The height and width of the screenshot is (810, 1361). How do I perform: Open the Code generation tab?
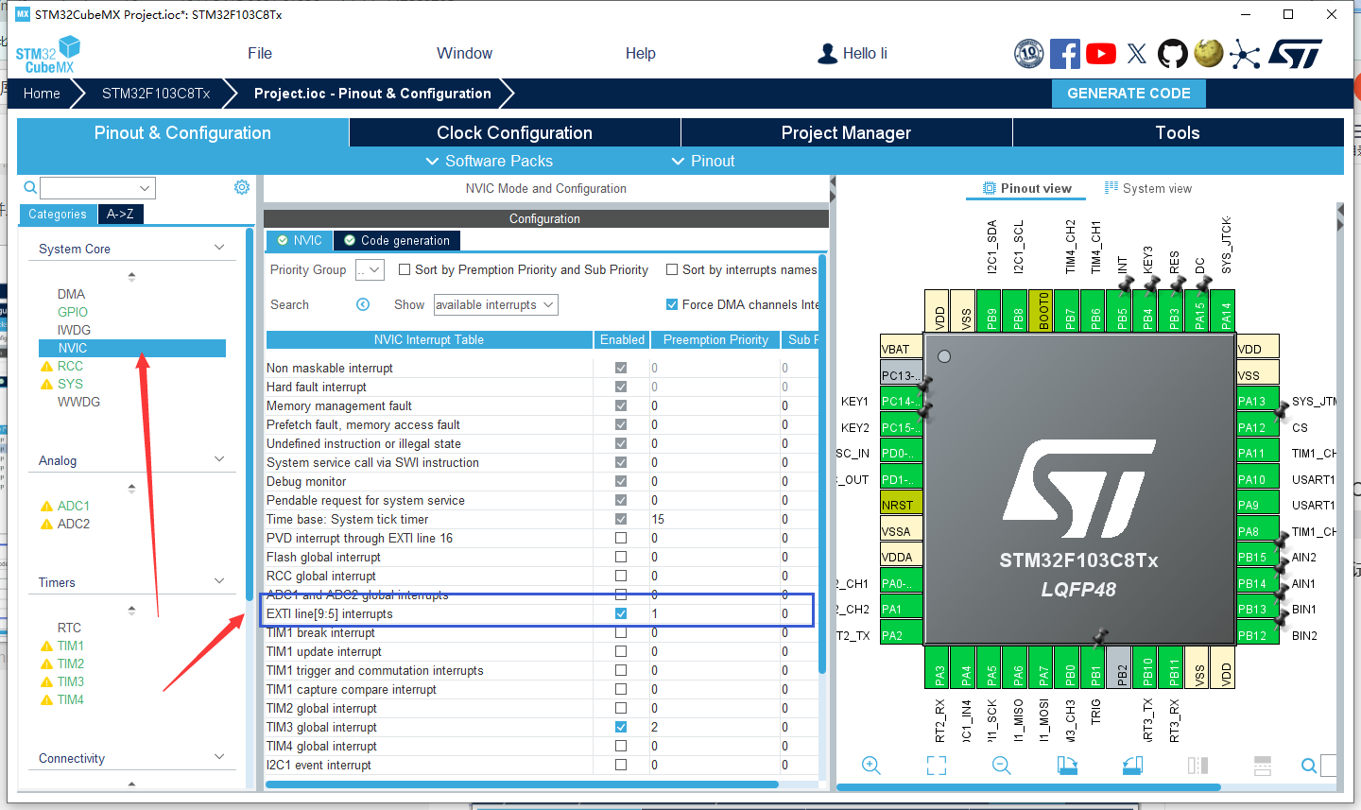397,240
